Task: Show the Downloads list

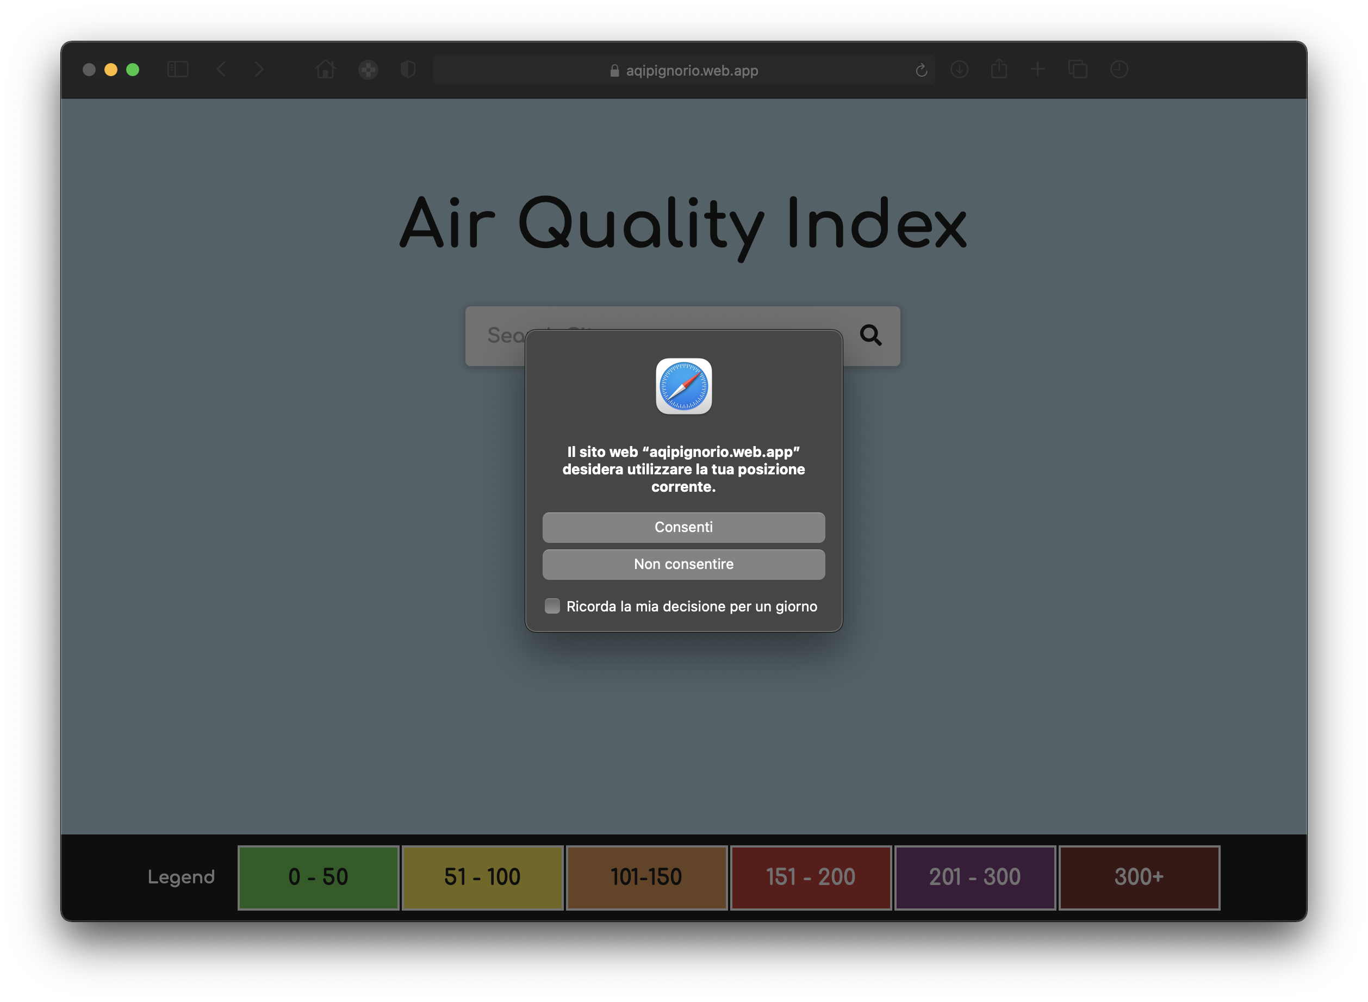Action: coord(960,70)
